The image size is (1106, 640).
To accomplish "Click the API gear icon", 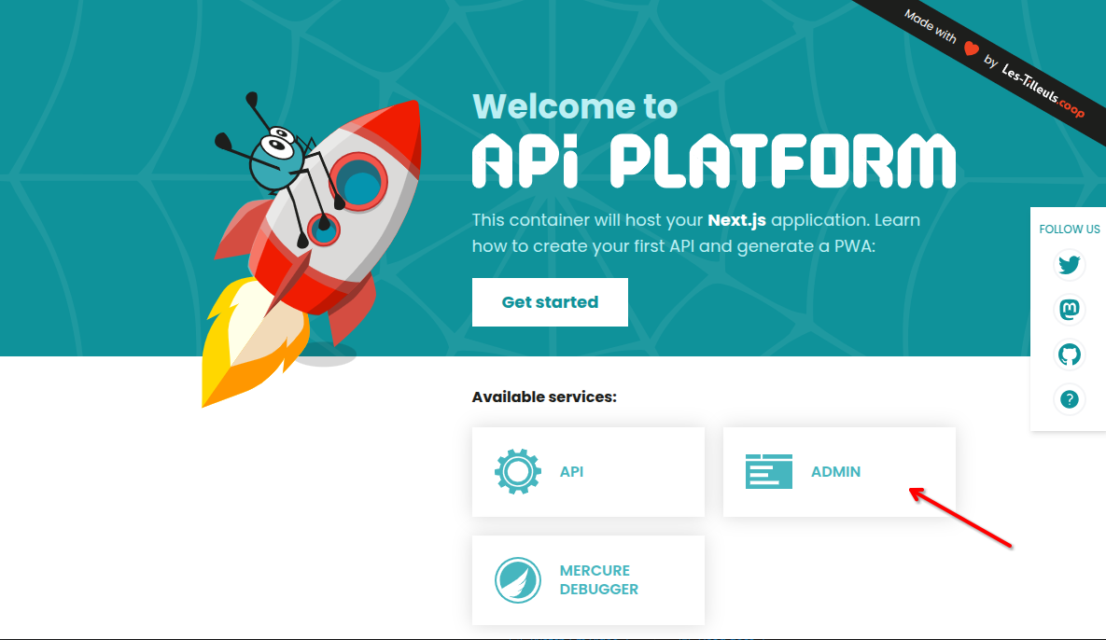I will pyautogui.click(x=518, y=471).
